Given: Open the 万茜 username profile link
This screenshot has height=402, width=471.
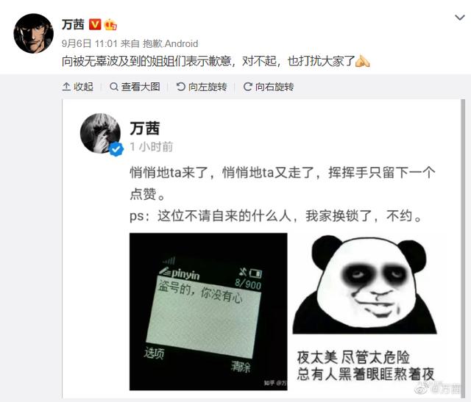Looking at the screenshot, I should pos(73,24).
